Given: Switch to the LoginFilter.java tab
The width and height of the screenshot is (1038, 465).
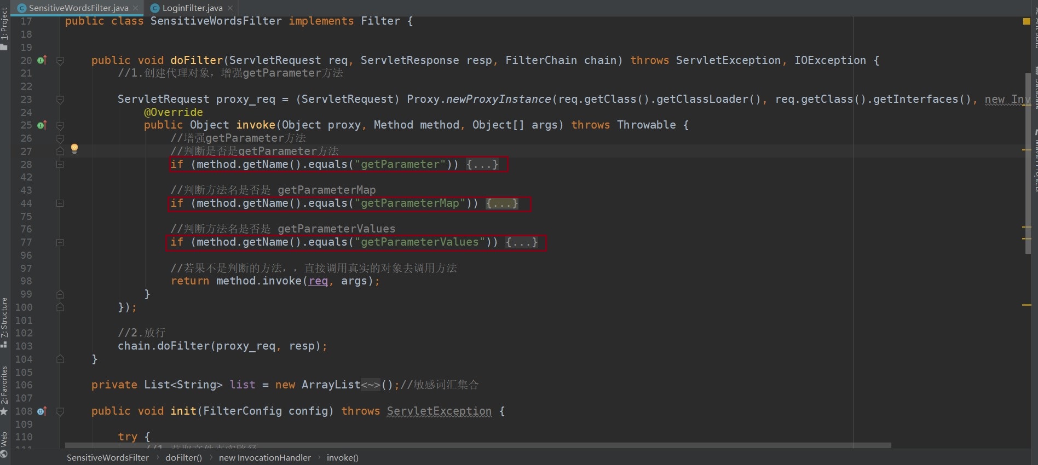Looking at the screenshot, I should (192, 8).
